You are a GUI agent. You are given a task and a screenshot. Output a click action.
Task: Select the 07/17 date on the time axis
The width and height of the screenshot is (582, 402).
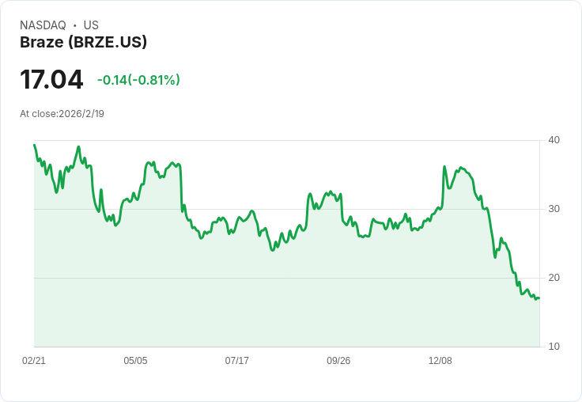click(x=237, y=361)
